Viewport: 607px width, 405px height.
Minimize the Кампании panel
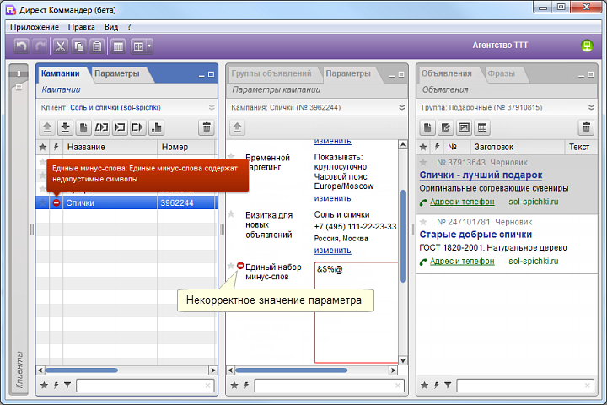pos(201,75)
